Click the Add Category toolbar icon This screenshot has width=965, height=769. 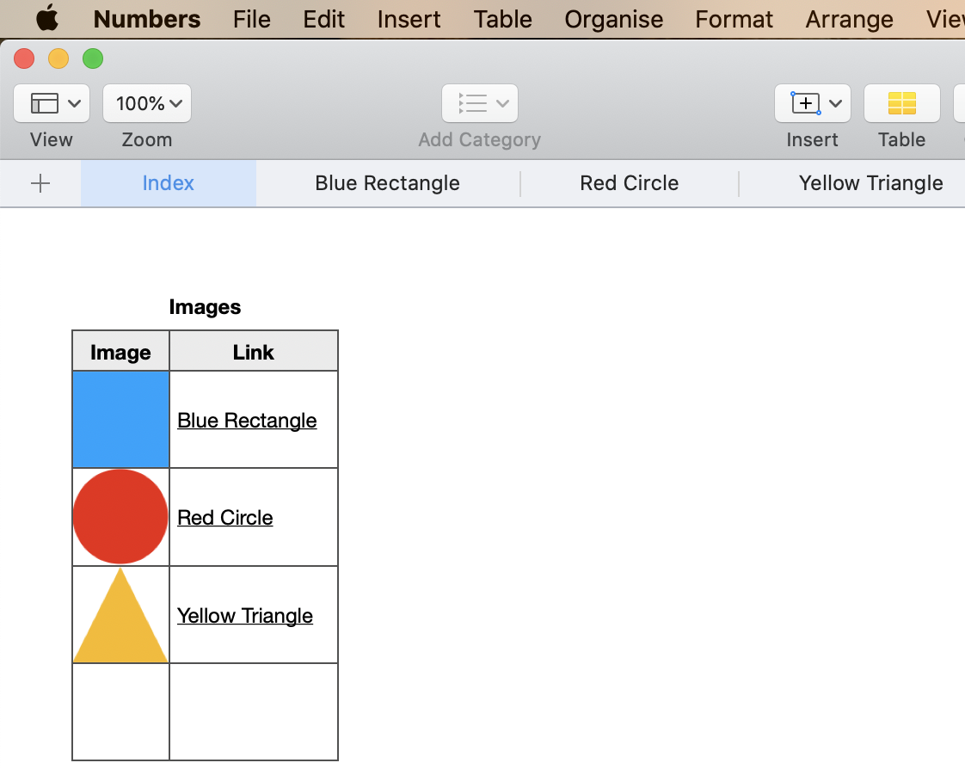[479, 103]
